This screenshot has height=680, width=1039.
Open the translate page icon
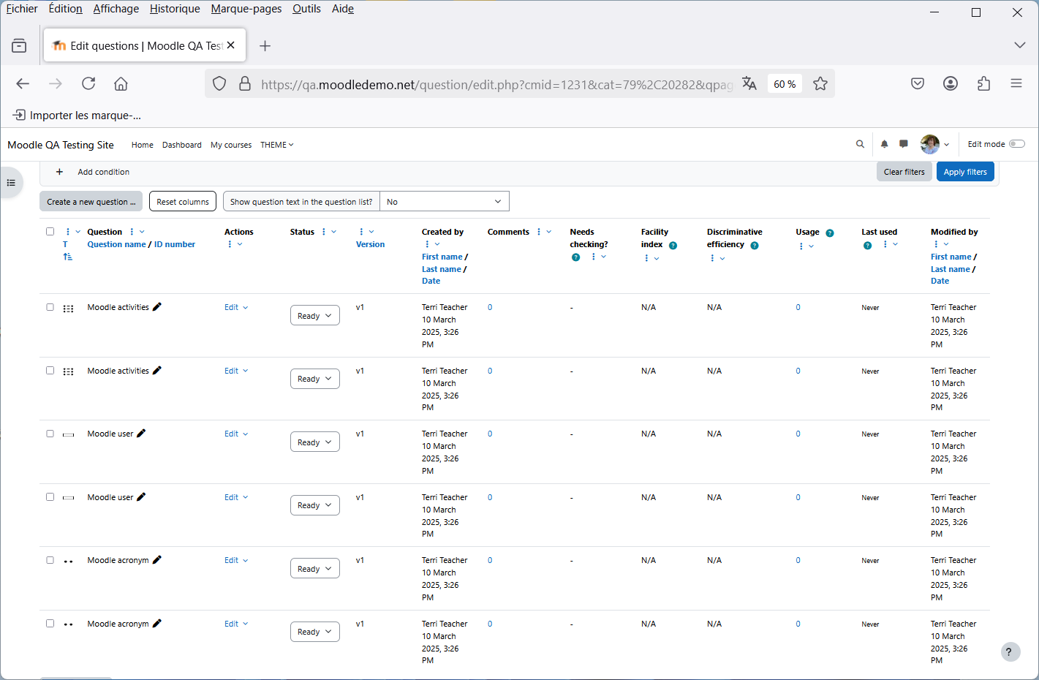(x=749, y=83)
